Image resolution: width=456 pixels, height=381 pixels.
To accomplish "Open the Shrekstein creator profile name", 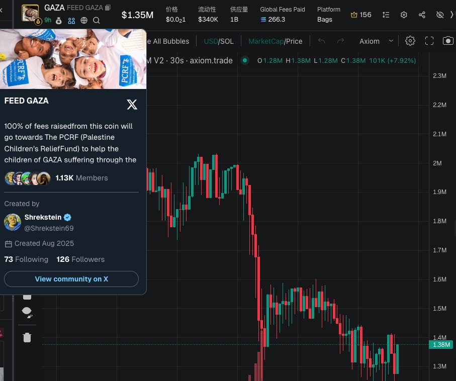I will pyautogui.click(x=43, y=217).
